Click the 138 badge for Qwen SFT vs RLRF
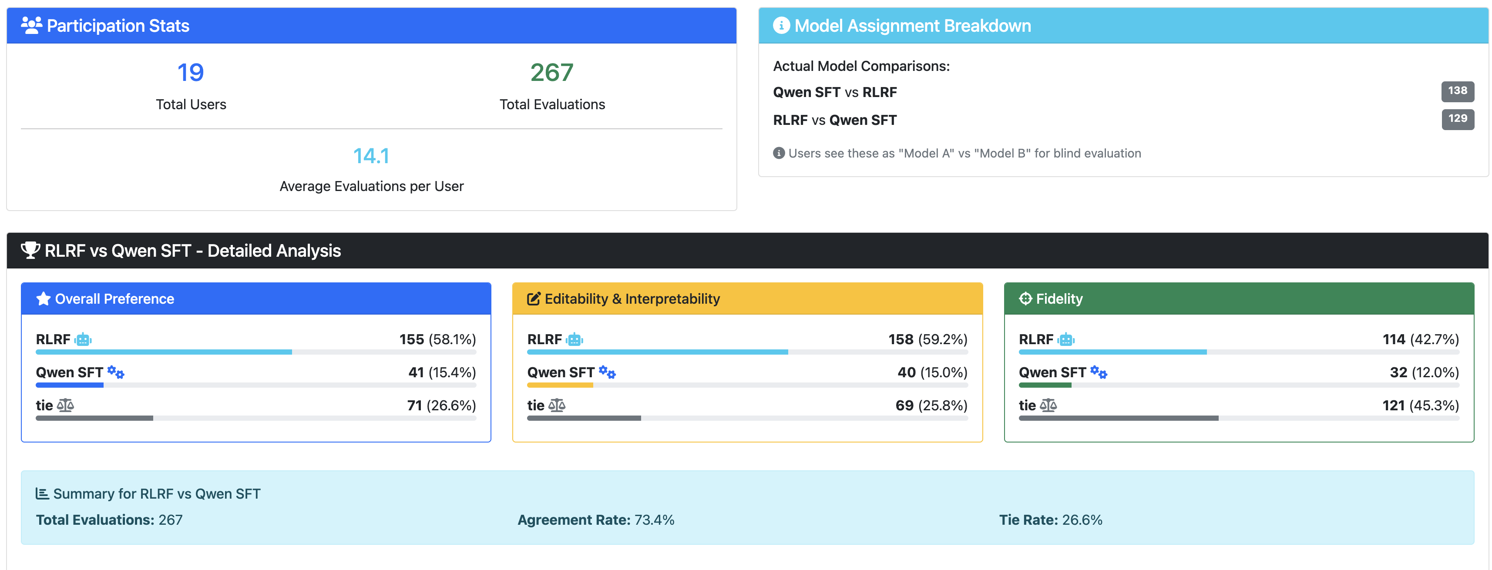1492x570 pixels. [x=1457, y=91]
